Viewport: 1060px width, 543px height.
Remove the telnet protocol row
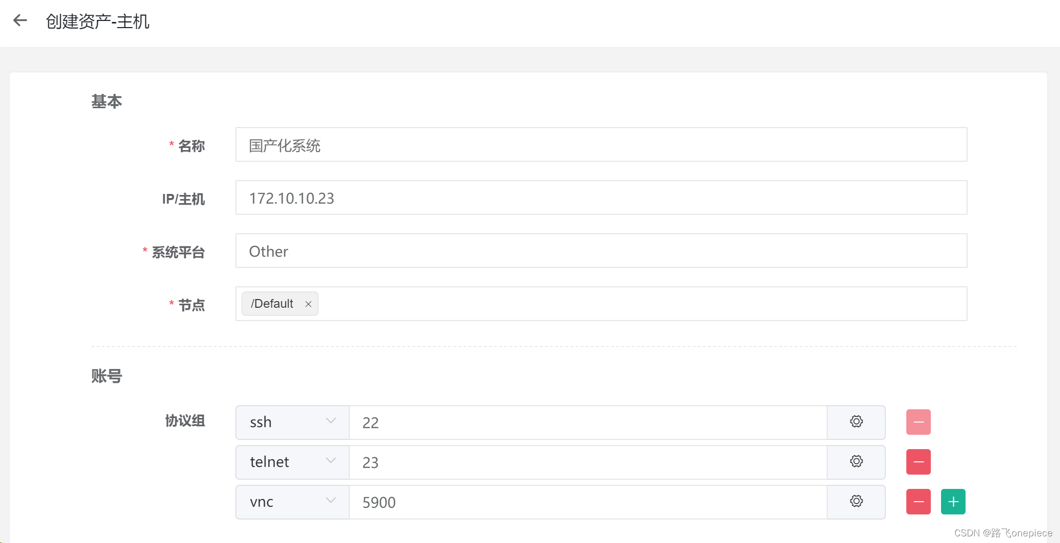click(918, 462)
